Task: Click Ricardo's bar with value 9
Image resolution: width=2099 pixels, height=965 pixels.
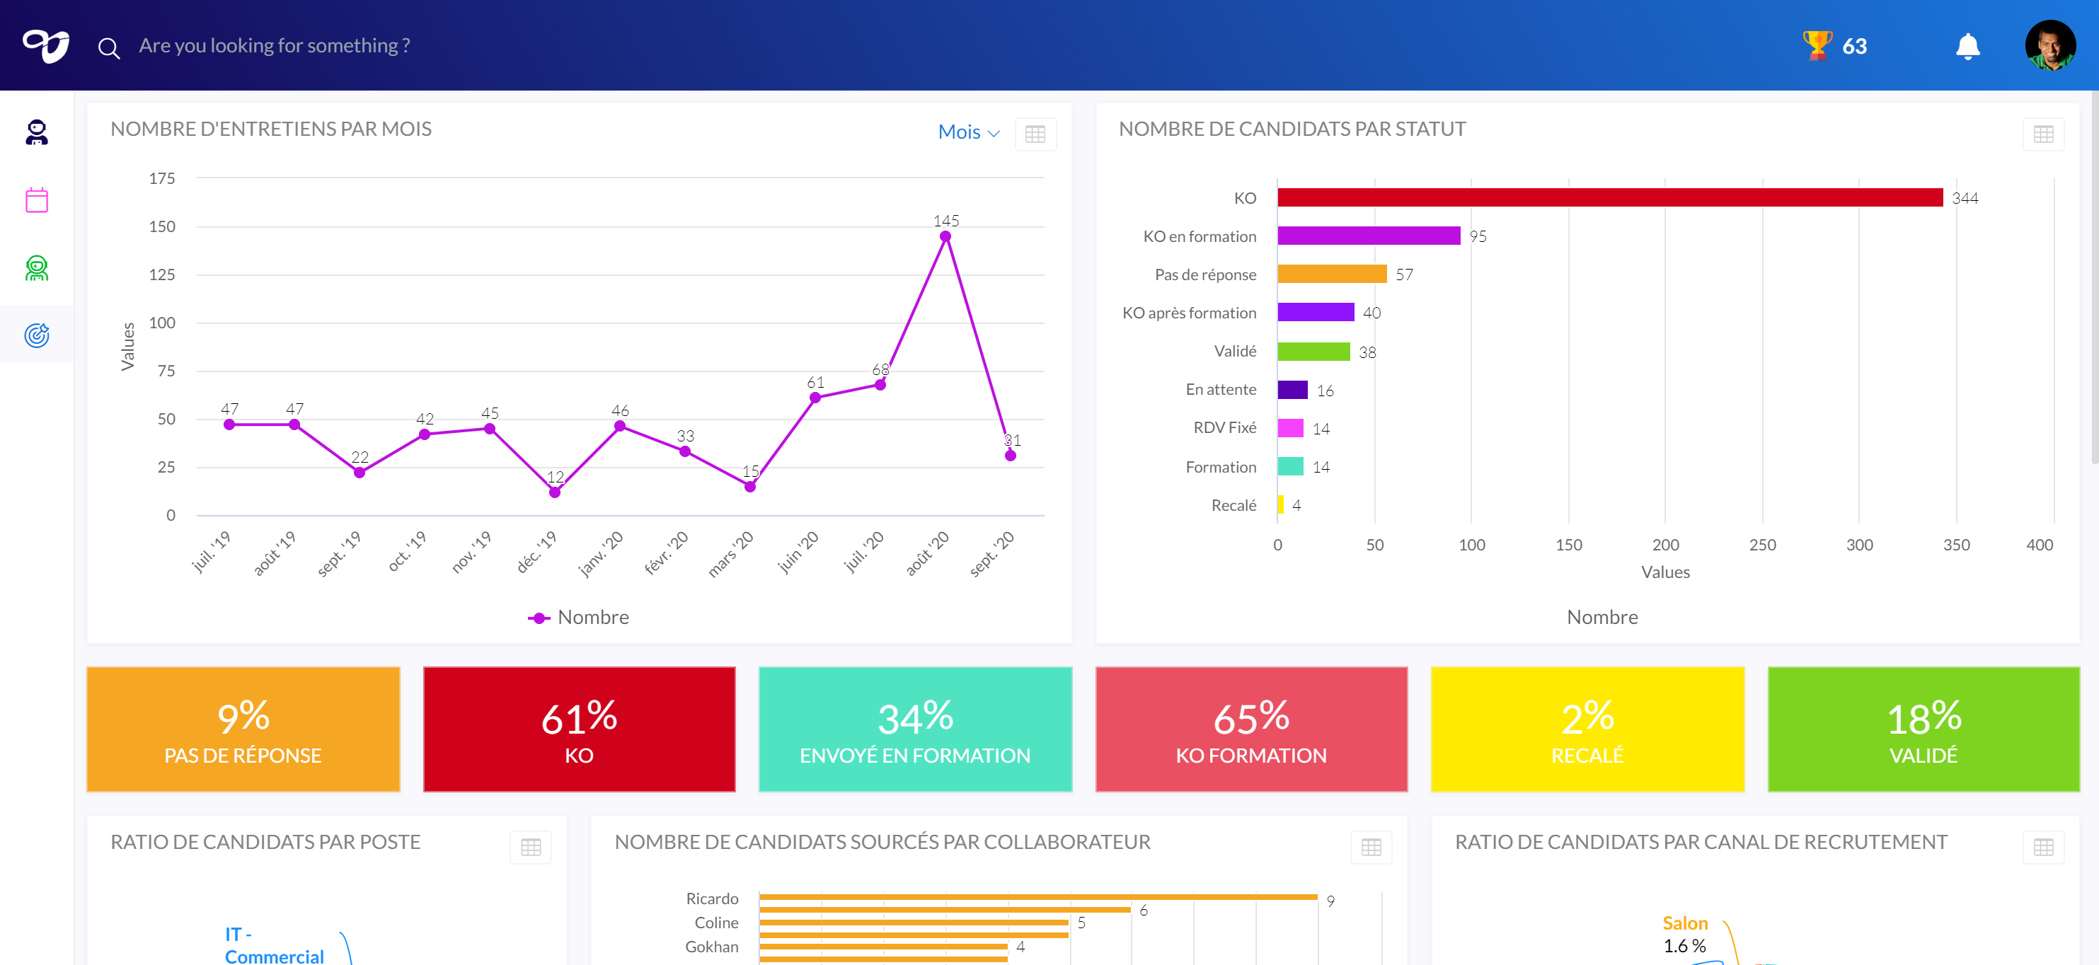Action: tap(1038, 897)
